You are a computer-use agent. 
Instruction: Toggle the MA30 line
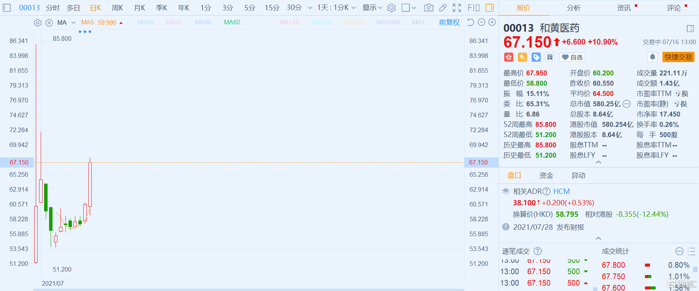(x=204, y=22)
